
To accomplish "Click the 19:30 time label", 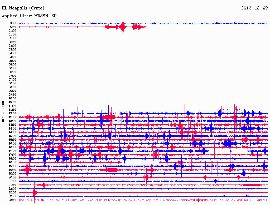I will pyautogui.click(x=12, y=170).
